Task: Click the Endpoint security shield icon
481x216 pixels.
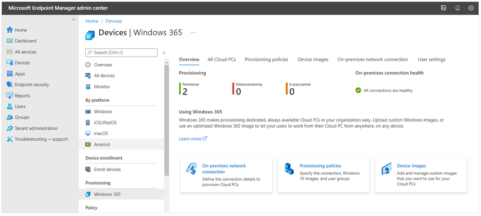Action: pos(10,85)
